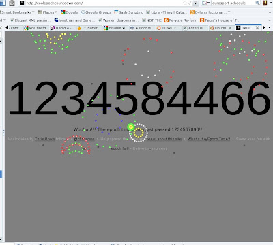Switch to the Ubuntu M tab
The height and width of the screenshot is (245, 273).
tap(221, 28)
